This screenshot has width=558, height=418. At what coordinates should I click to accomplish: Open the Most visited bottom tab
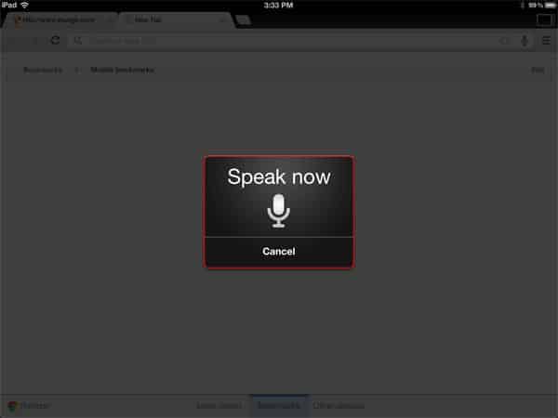(x=219, y=406)
